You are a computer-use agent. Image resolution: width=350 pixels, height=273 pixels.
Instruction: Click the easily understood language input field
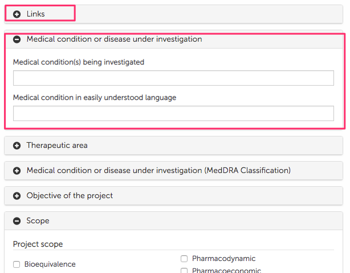click(173, 114)
